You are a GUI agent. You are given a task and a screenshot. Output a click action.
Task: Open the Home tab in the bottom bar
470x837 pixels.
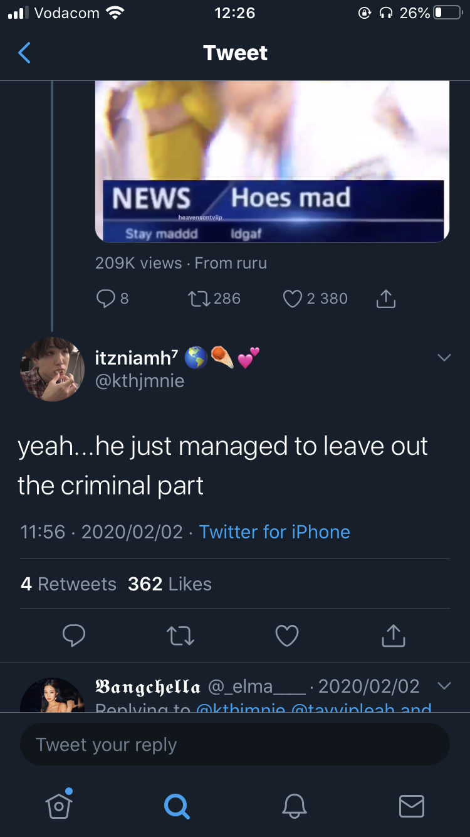(59, 804)
